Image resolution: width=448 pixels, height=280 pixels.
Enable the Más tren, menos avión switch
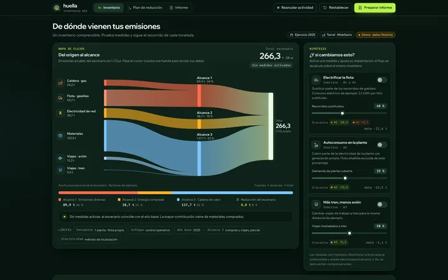(381, 204)
